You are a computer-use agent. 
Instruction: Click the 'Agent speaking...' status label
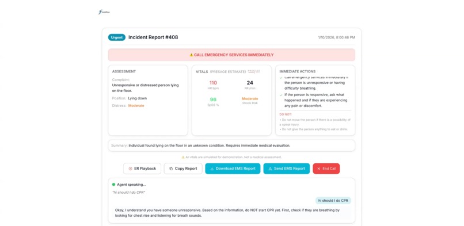131,185
